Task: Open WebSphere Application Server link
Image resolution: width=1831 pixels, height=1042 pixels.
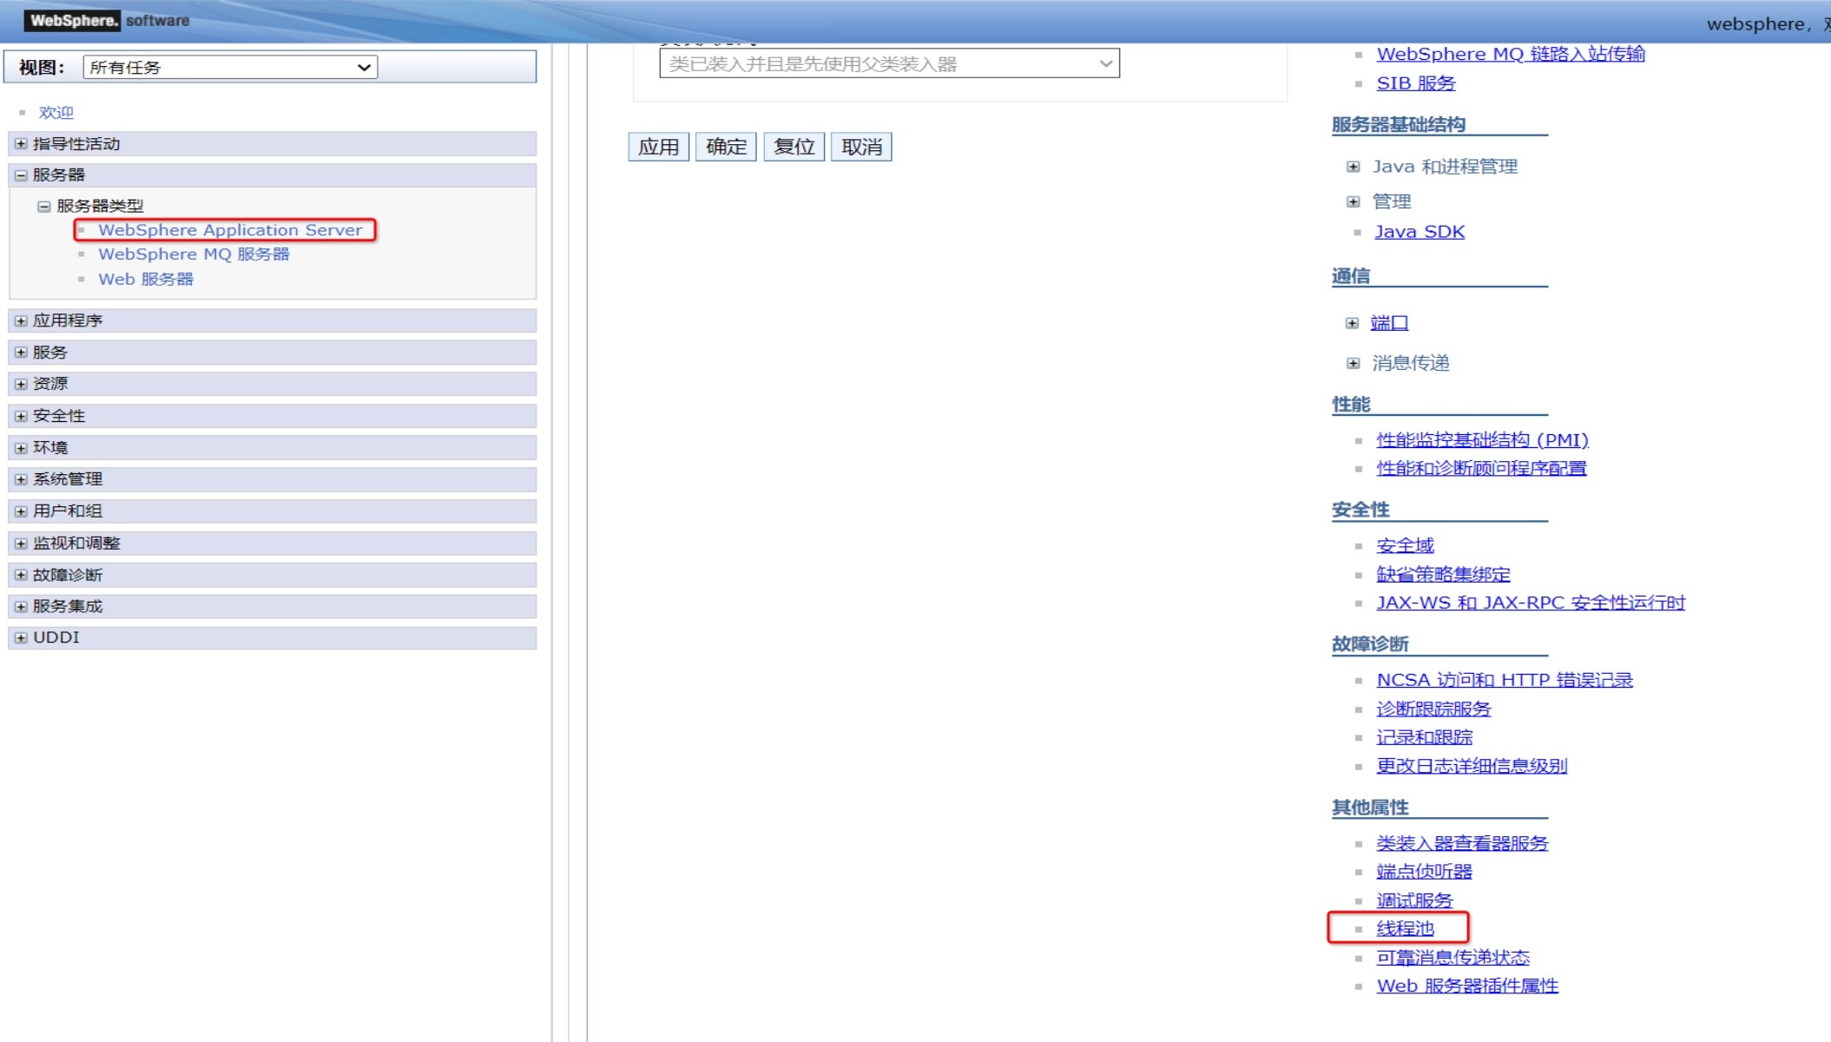Action: (x=230, y=230)
